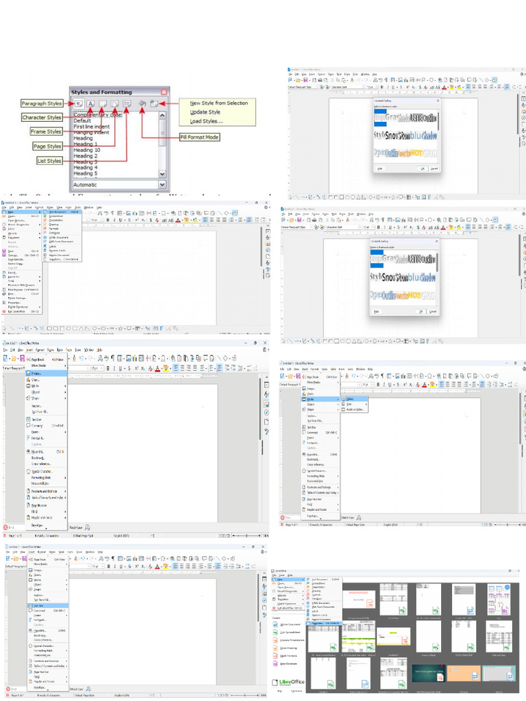Open the Impress presentation thumbnail with dark background
The image size is (526, 701).
(429, 674)
